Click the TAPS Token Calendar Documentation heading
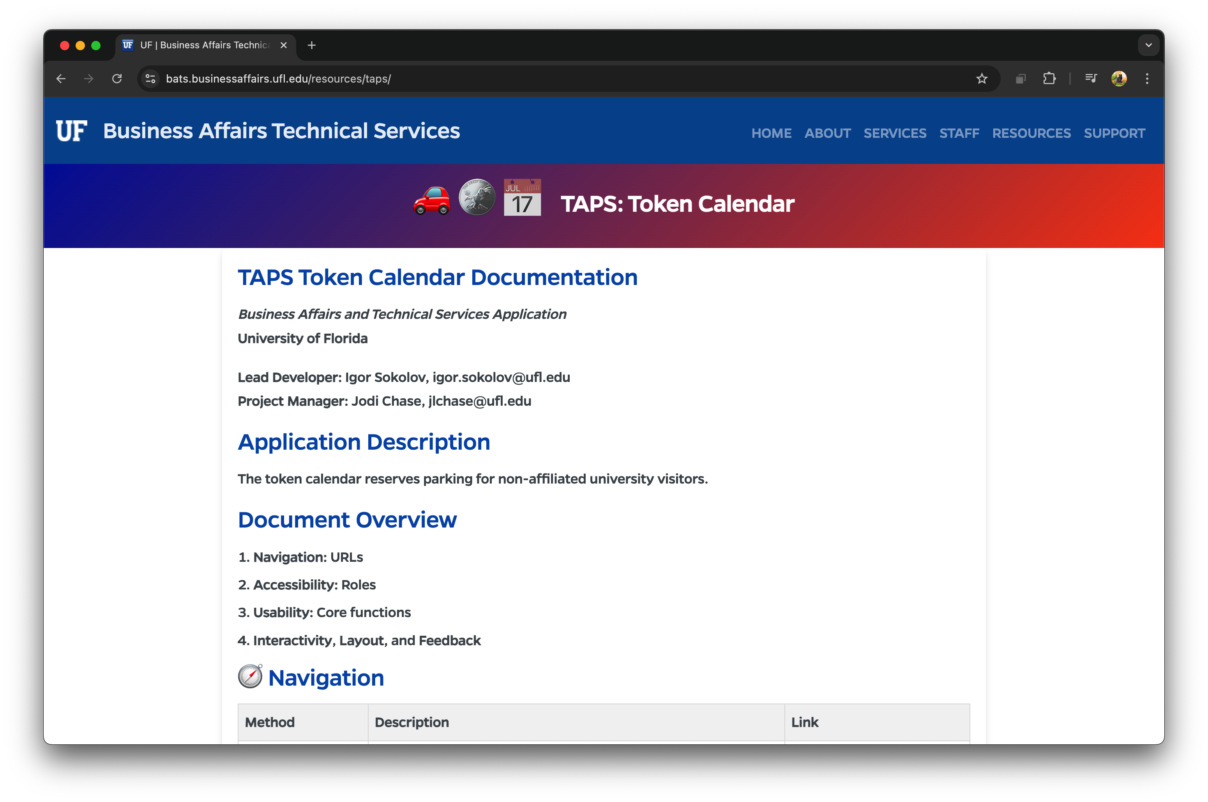This screenshot has width=1208, height=802. (438, 278)
